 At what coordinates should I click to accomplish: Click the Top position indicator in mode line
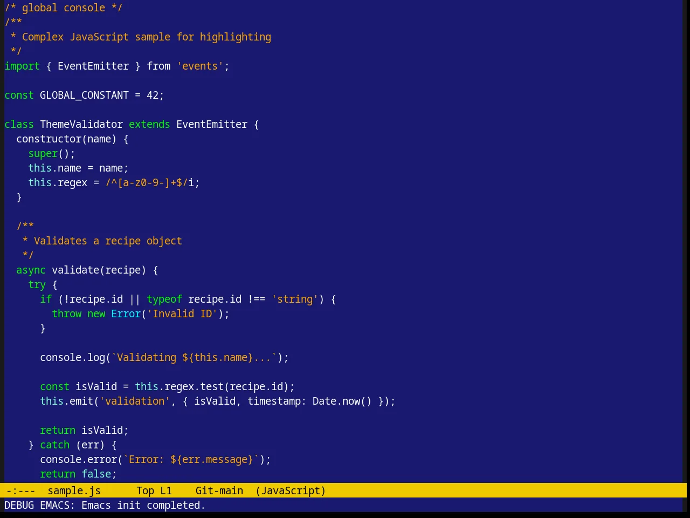pos(145,490)
